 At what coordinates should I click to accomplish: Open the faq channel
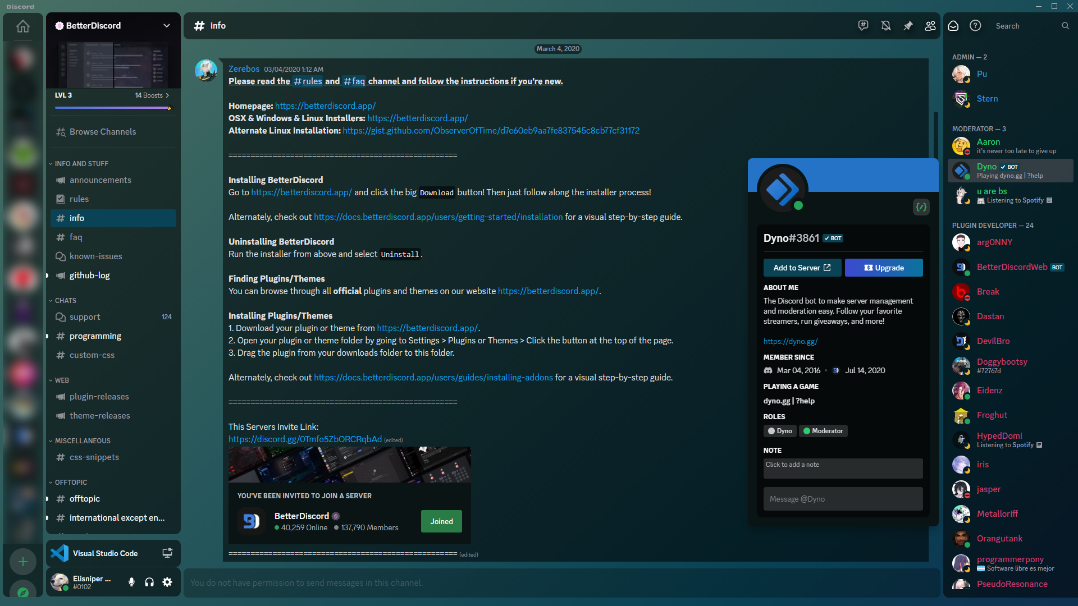click(x=76, y=237)
